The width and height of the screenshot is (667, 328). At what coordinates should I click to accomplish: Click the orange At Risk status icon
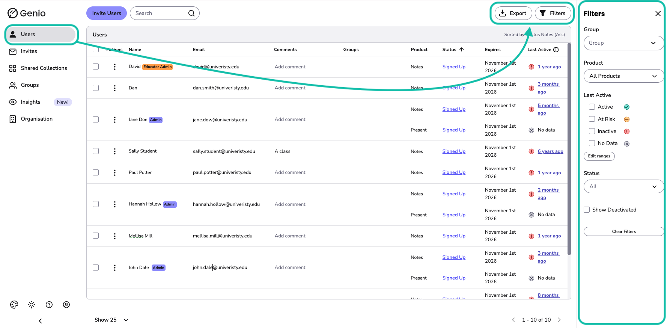[627, 119]
